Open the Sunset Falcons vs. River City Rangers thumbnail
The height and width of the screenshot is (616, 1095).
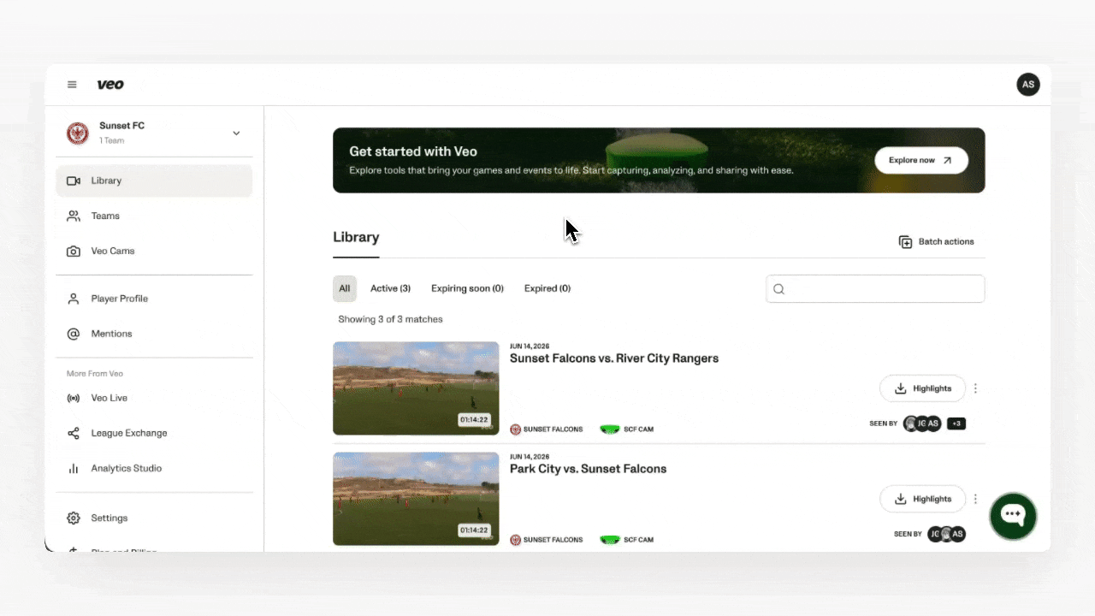point(416,388)
